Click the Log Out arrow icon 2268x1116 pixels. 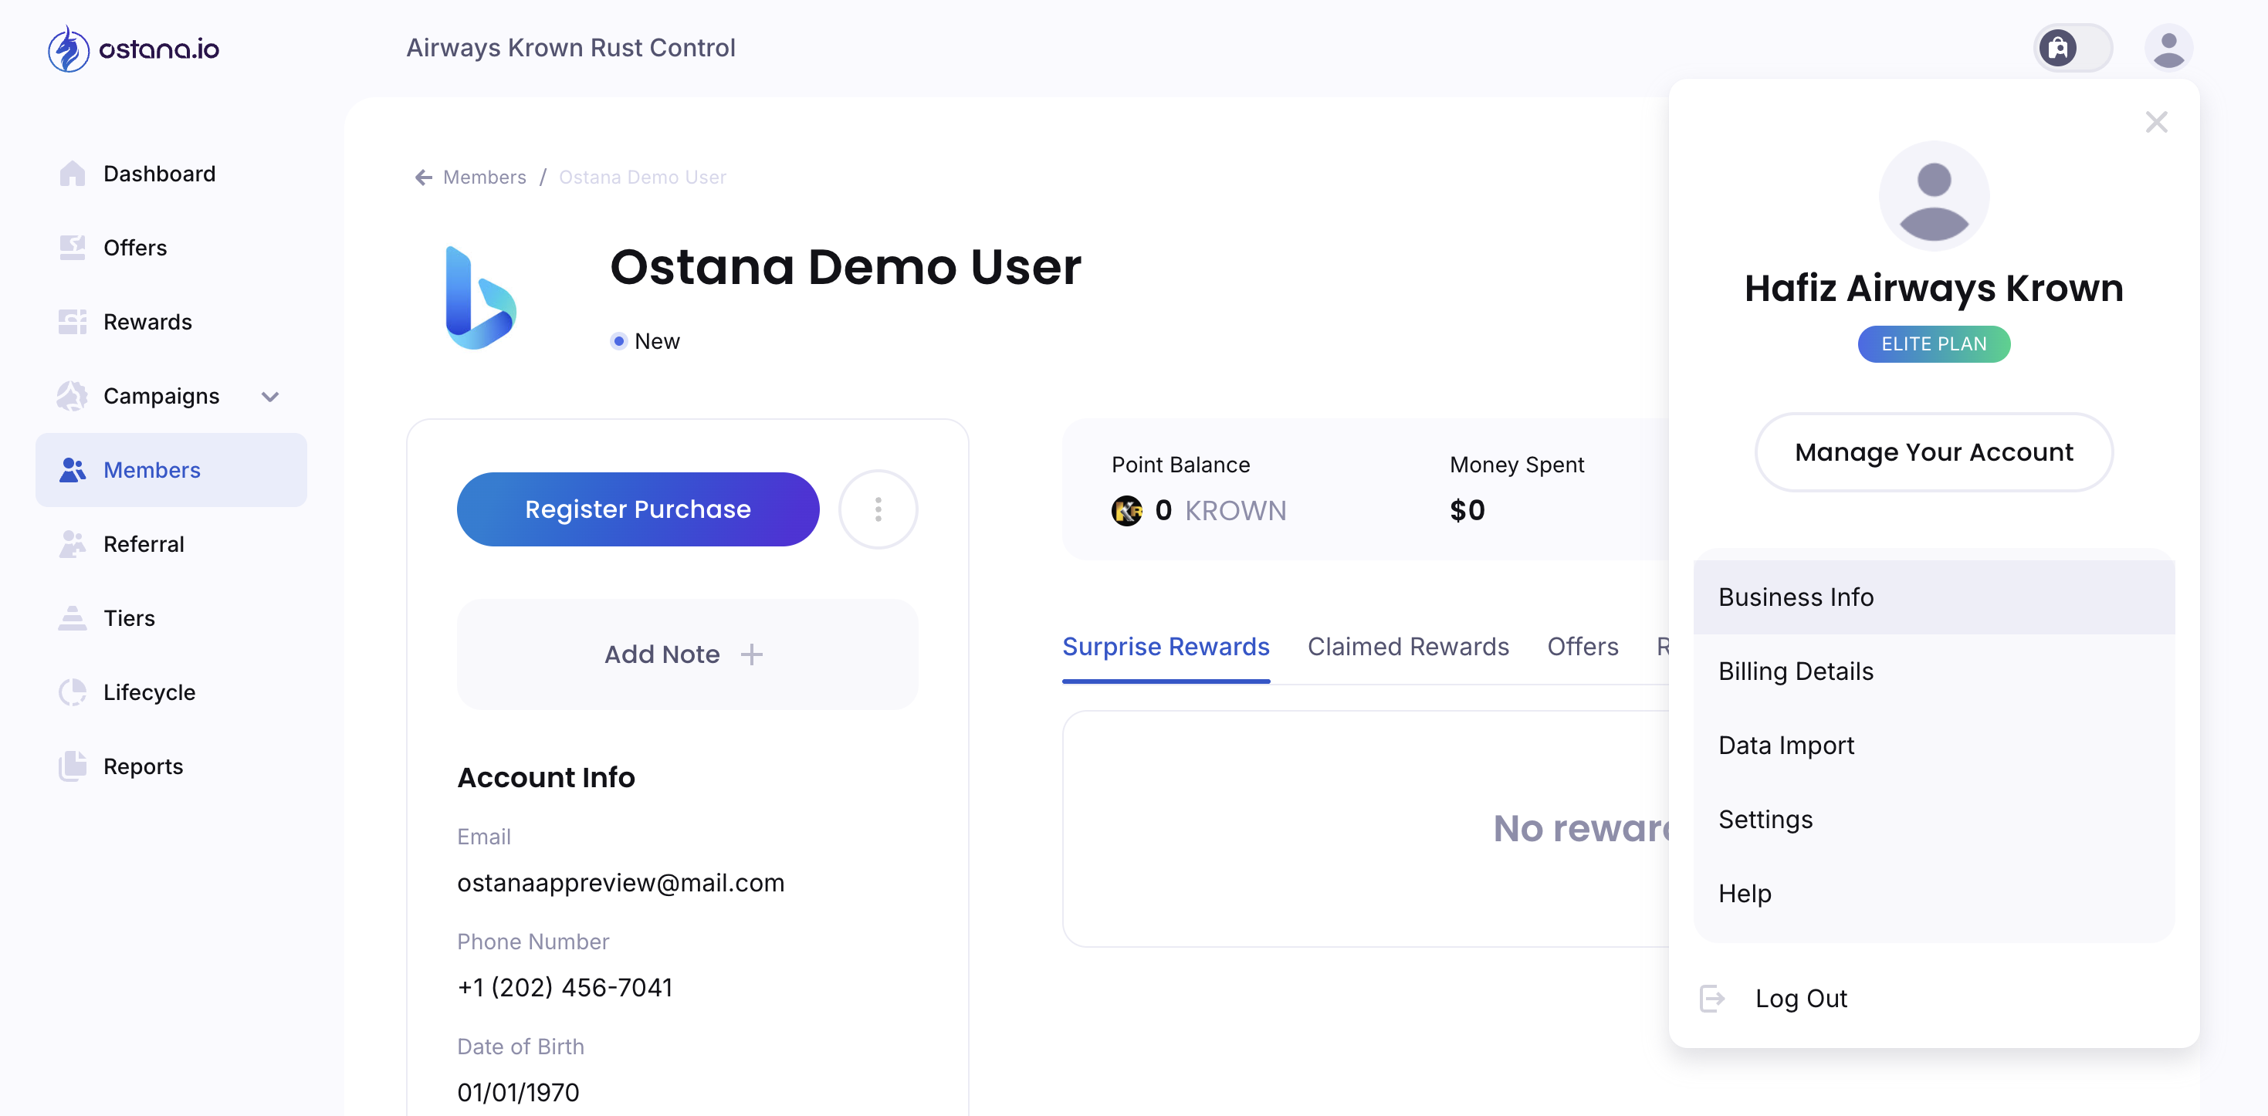pos(1711,999)
